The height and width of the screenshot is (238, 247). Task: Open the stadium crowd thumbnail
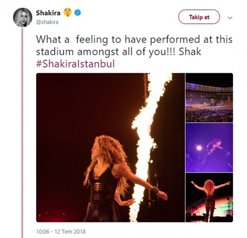[x=209, y=98]
